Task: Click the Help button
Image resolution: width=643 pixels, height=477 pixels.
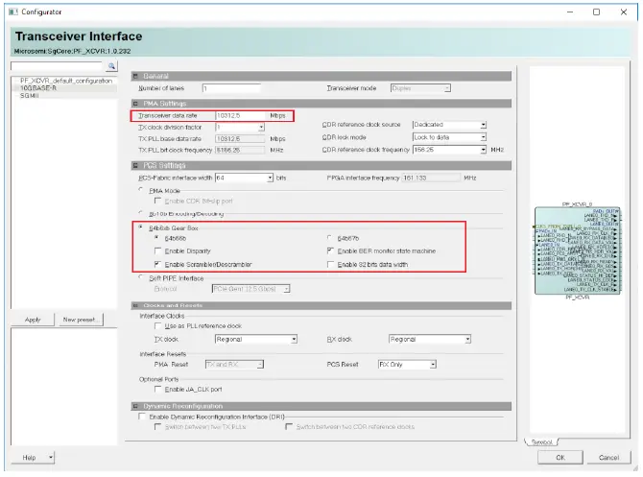Action: 29,457
